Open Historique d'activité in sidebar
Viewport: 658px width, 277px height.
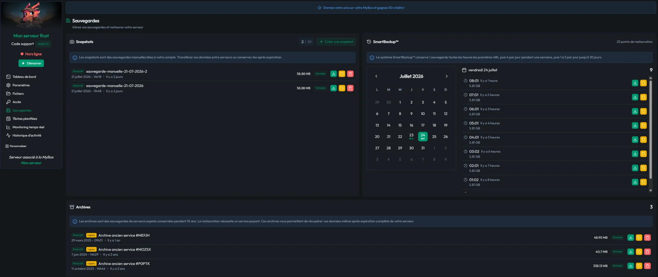pyautogui.click(x=31, y=136)
